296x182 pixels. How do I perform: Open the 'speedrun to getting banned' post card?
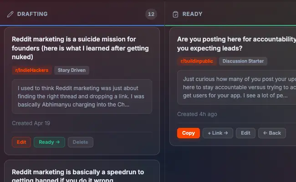click(82, 171)
